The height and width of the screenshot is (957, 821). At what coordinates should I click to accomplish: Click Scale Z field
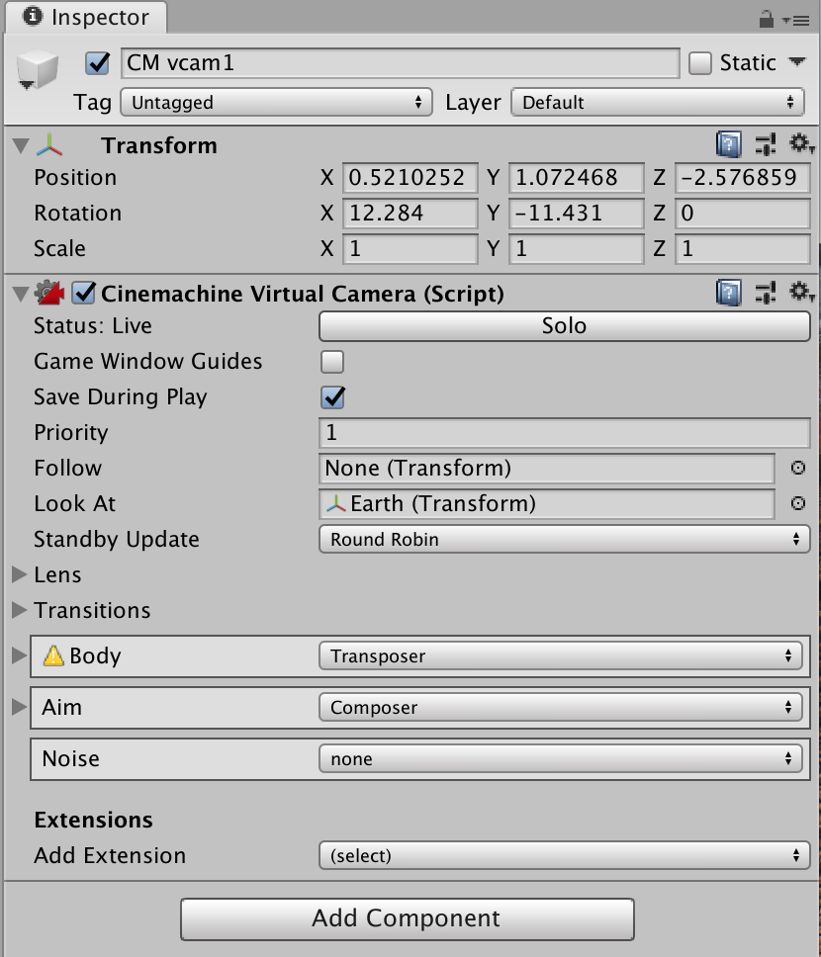click(x=742, y=248)
